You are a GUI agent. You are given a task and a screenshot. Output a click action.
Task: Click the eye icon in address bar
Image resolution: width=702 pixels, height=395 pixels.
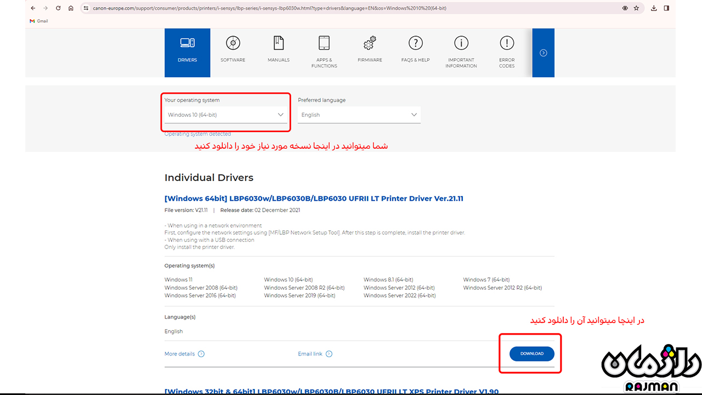pos(625,8)
